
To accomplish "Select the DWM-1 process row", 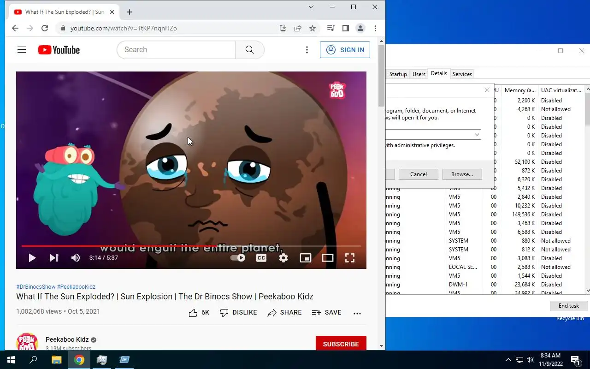I will point(486,285).
